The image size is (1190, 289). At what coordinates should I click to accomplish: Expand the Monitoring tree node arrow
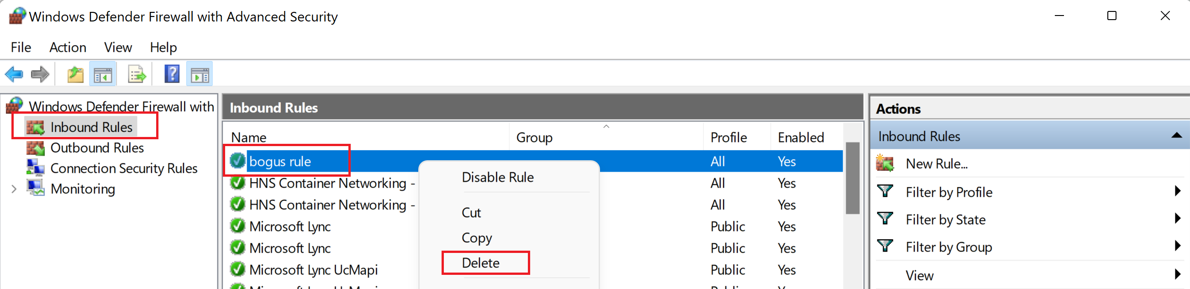coord(14,189)
